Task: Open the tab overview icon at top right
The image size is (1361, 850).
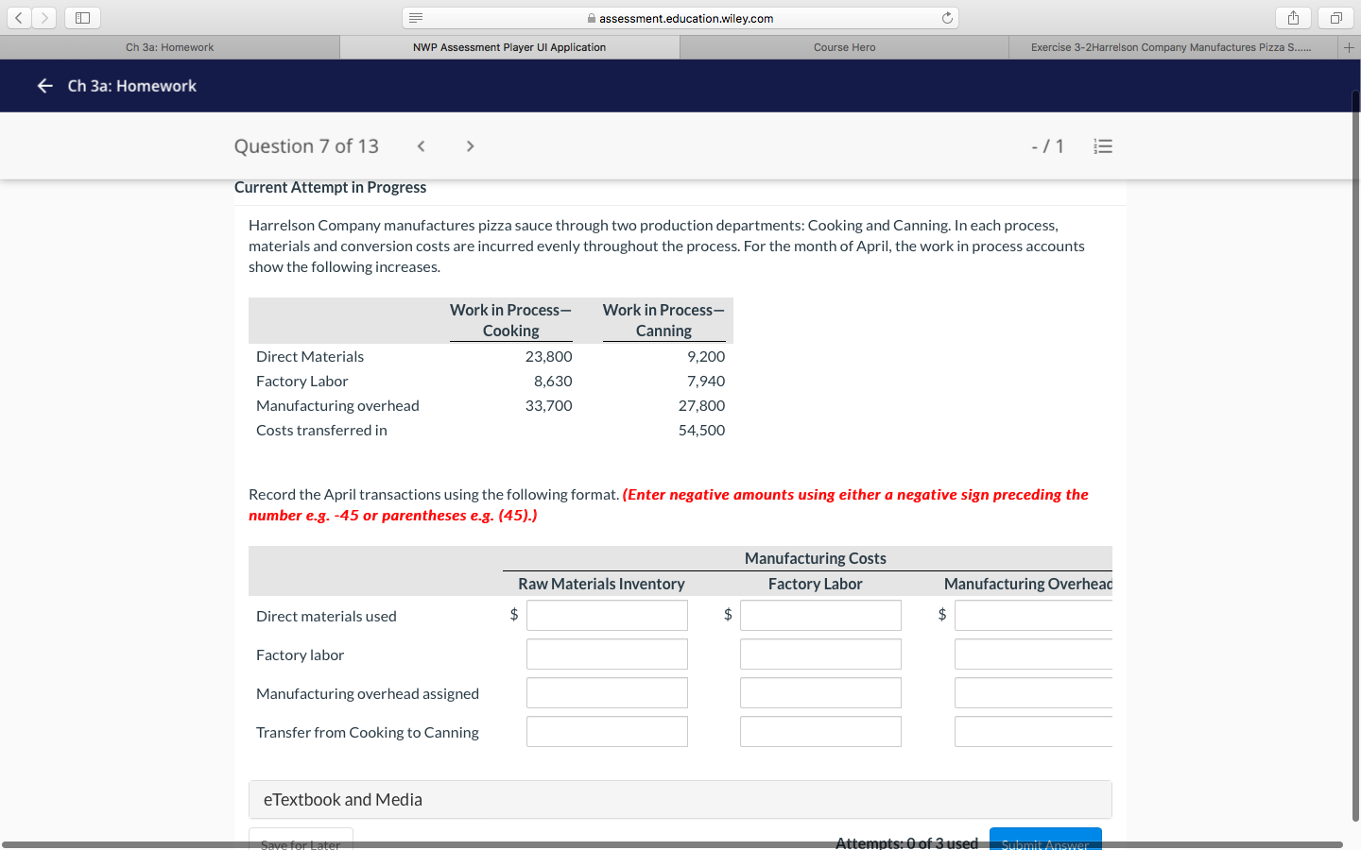Action: (1334, 17)
